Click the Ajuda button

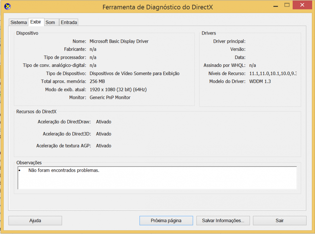point(35,220)
